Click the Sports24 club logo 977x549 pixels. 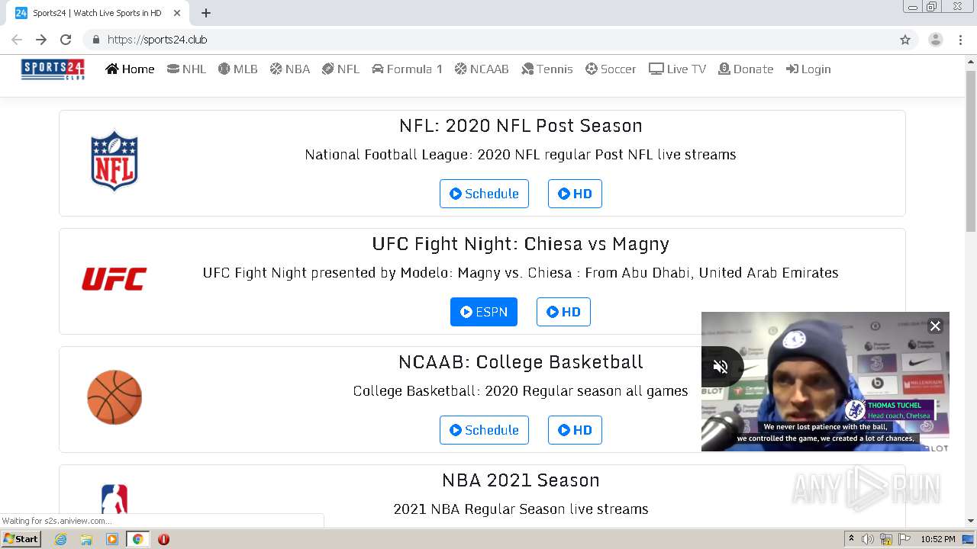[x=53, y=69]
